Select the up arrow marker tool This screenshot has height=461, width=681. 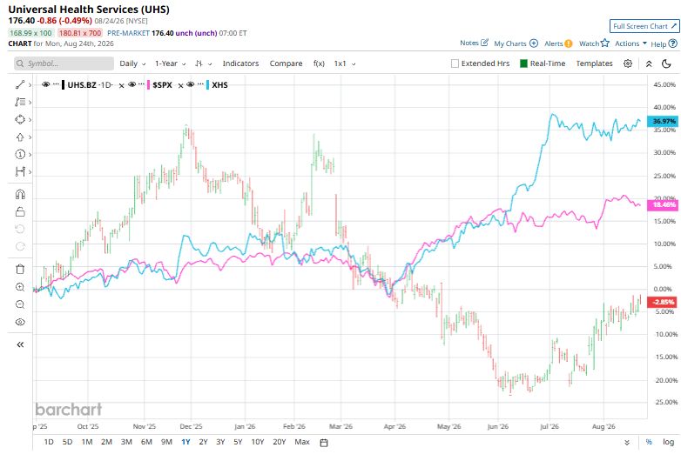click(x=20, y=137)
